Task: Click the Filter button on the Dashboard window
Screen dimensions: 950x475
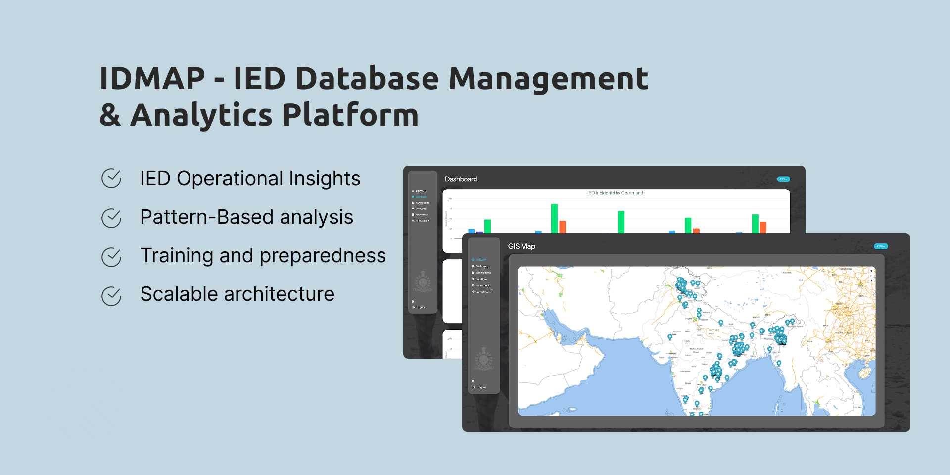Action: click(784, 179)
